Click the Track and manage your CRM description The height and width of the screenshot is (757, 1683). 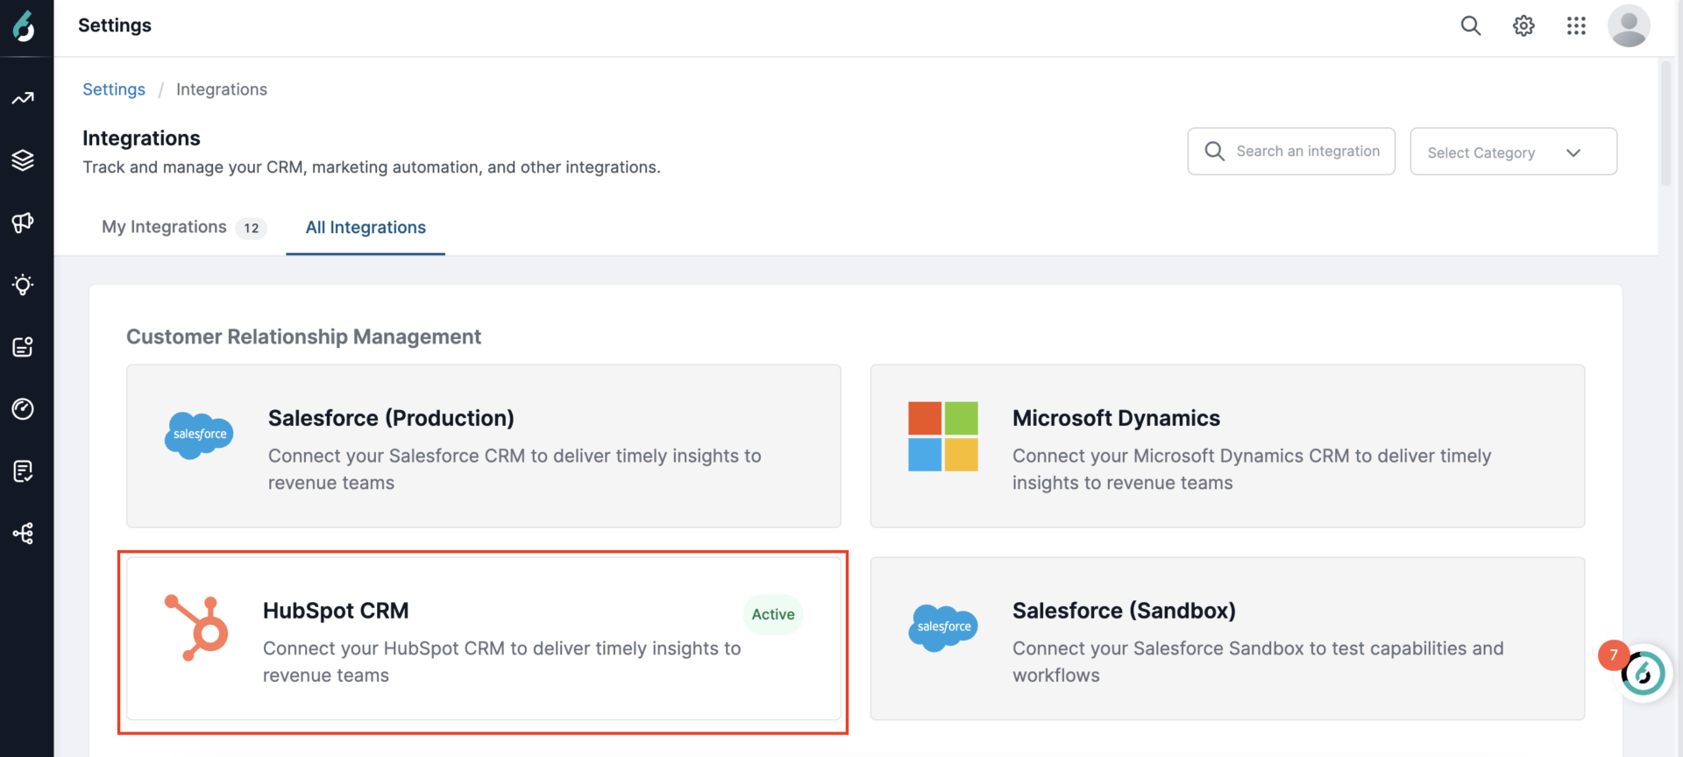tap(372, 167)
